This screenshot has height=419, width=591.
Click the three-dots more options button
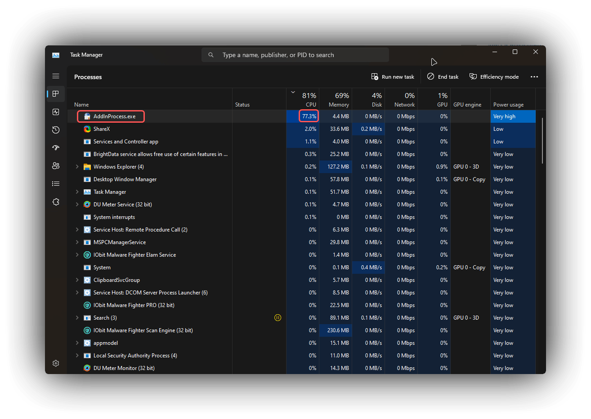pyautogui.click(x=534, y=77)
